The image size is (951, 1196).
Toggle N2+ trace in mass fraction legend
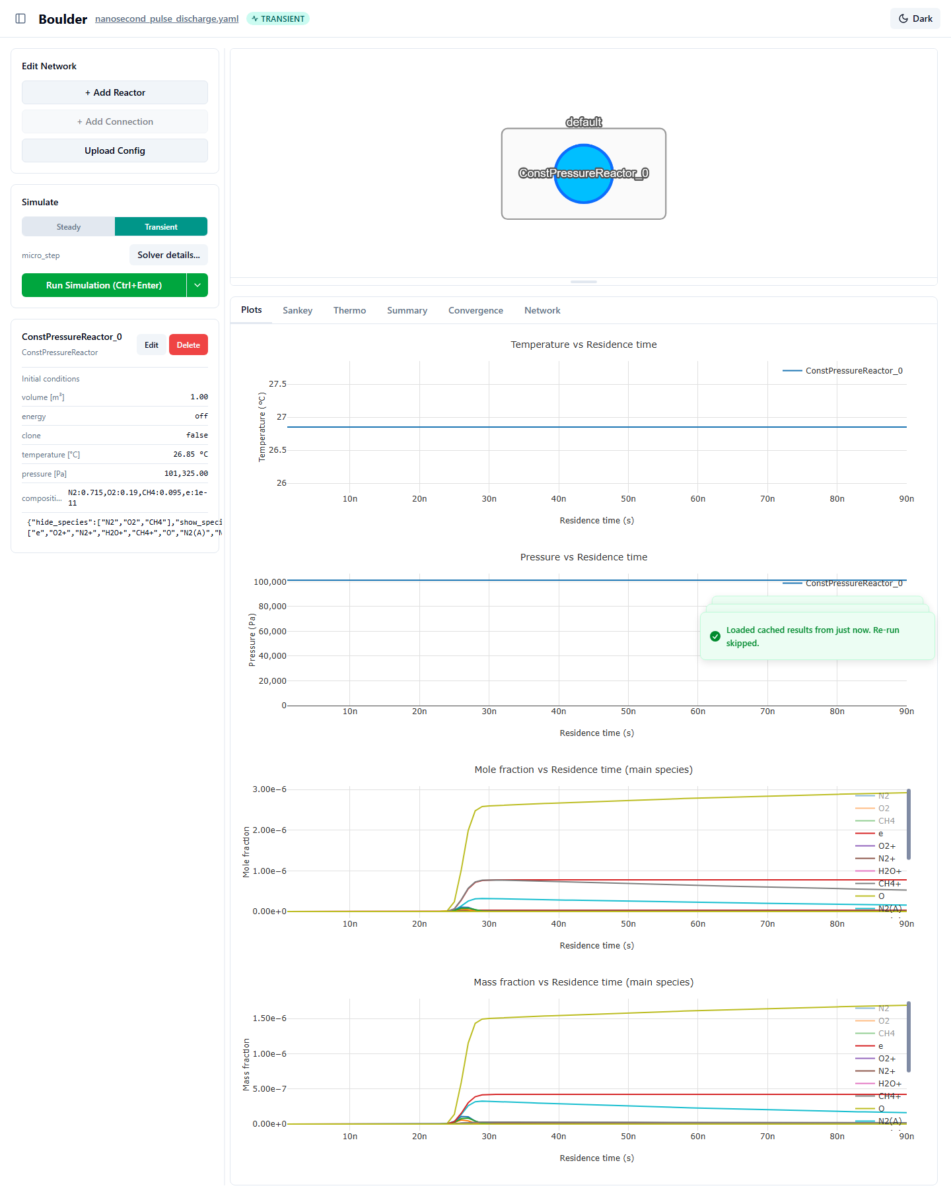(876, 1071)
